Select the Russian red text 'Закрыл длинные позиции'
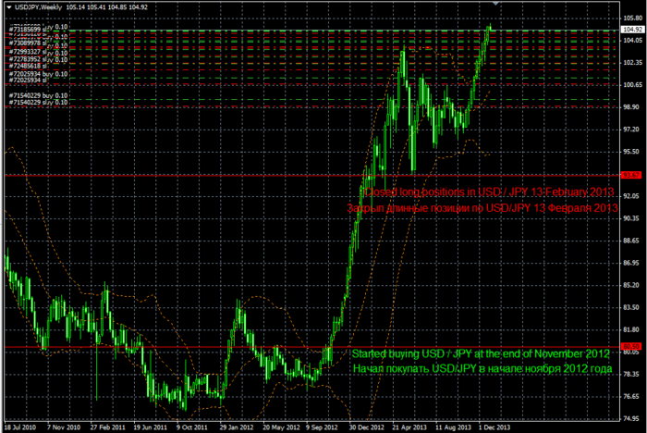 414,208
